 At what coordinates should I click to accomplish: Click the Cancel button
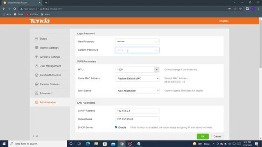217,136
